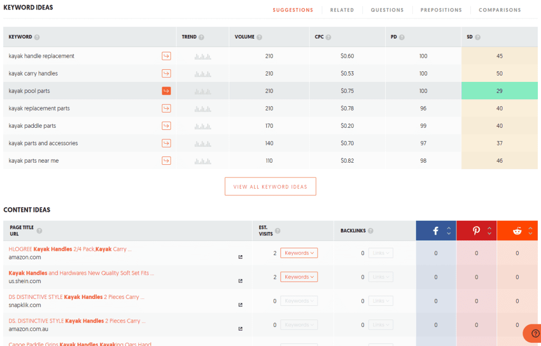Click the snapklik.com URL text
The image size is (541, 346).
(x=25, y=305)
